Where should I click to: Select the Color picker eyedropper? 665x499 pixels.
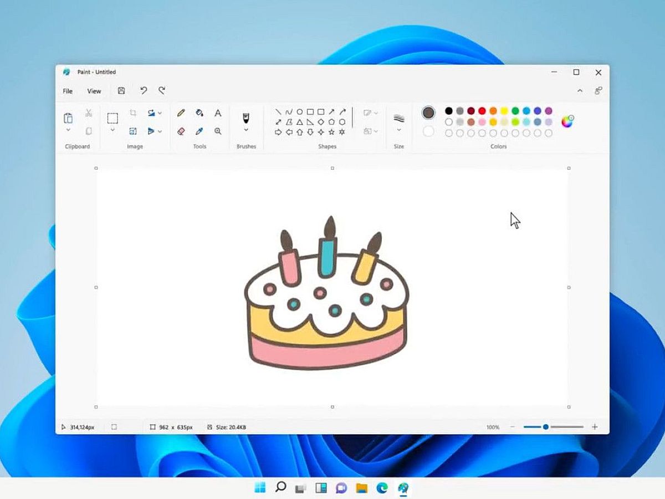(x=199, y=131)
